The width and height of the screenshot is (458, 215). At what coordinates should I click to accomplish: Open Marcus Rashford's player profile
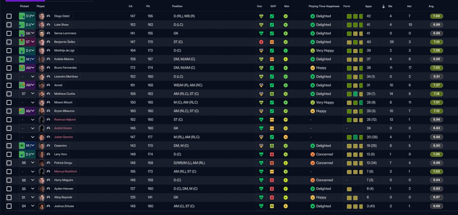[x=65, y=171]
